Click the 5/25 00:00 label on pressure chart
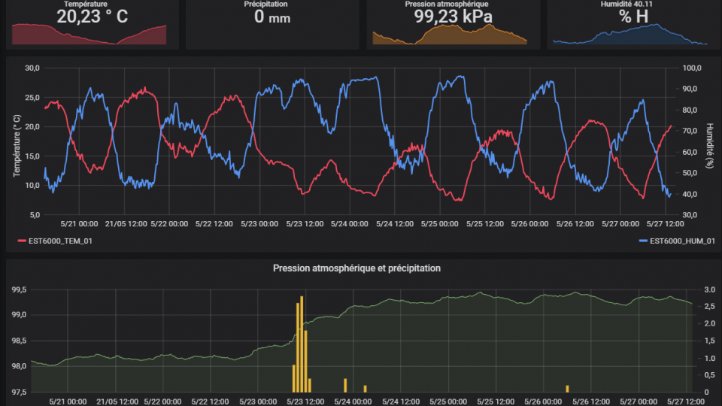This screenshot has height=406, width=722. 448,401
